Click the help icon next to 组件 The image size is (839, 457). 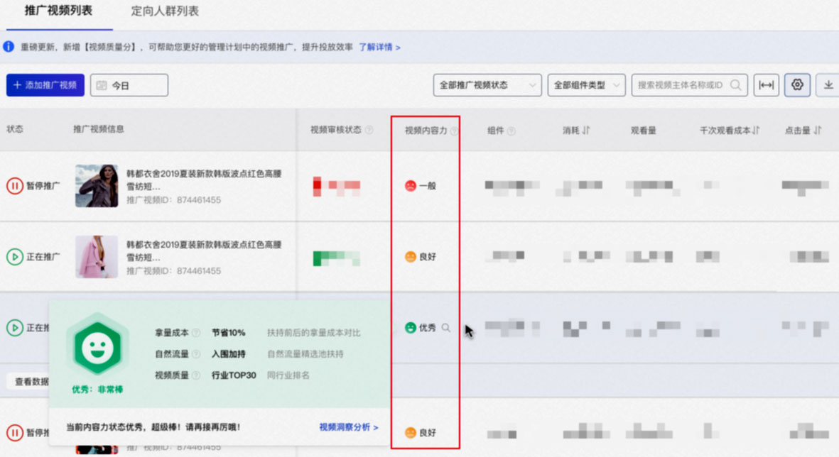pyautogui.click(x=511, y=131)
